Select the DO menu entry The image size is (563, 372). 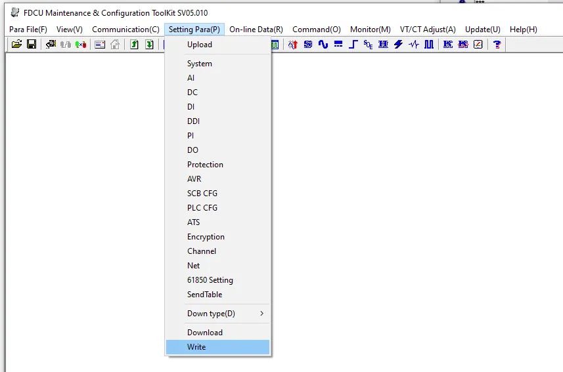click(217, 150)
